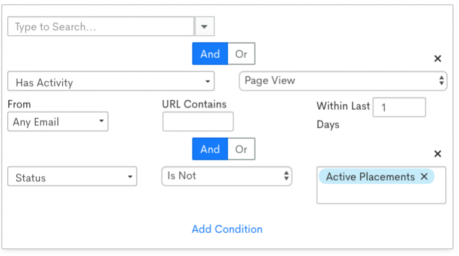Viewport: 459px width, 256px height.
Task: Remove the Active Placements tag
Action: pyautogui.click(x=424, y=176)
